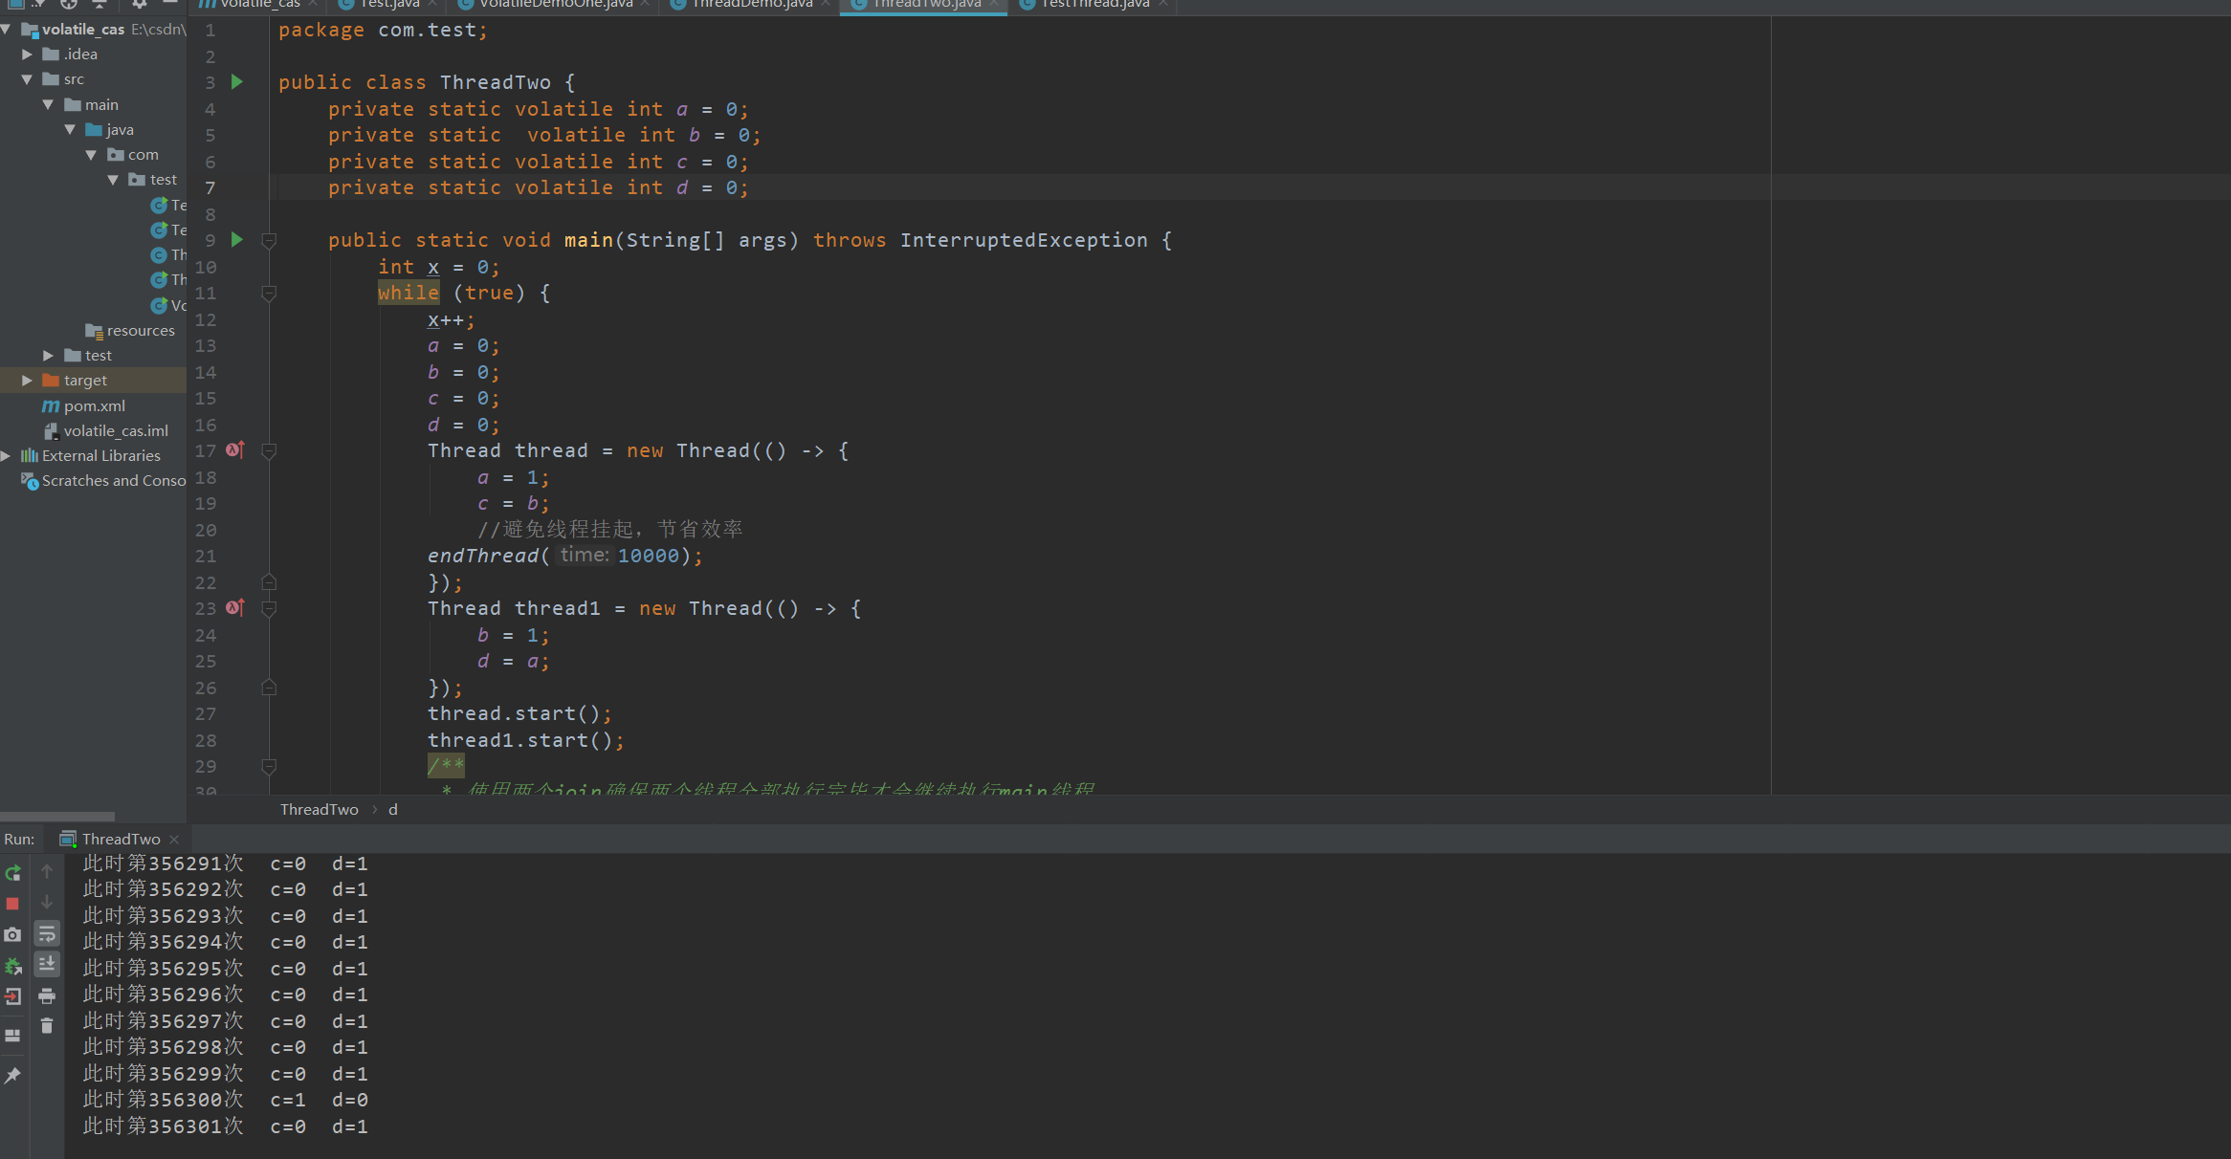Pin the Run tab
Image resolution: width=2231 pixels, height=1159 pixels.
[x=12, y=1076]
